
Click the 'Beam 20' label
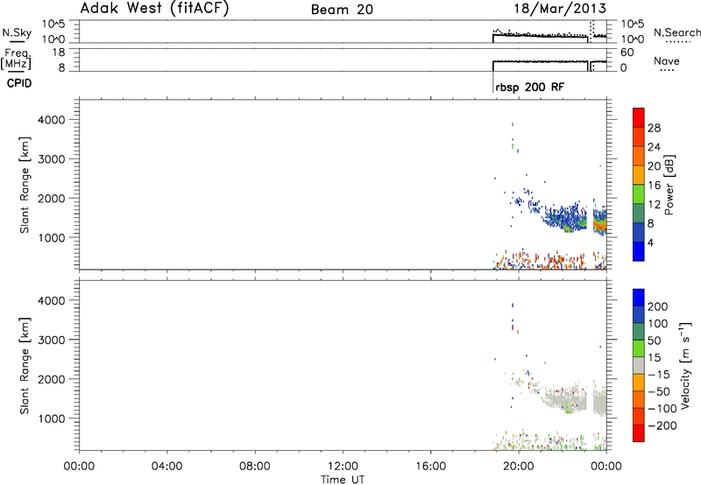coord(342,10)
